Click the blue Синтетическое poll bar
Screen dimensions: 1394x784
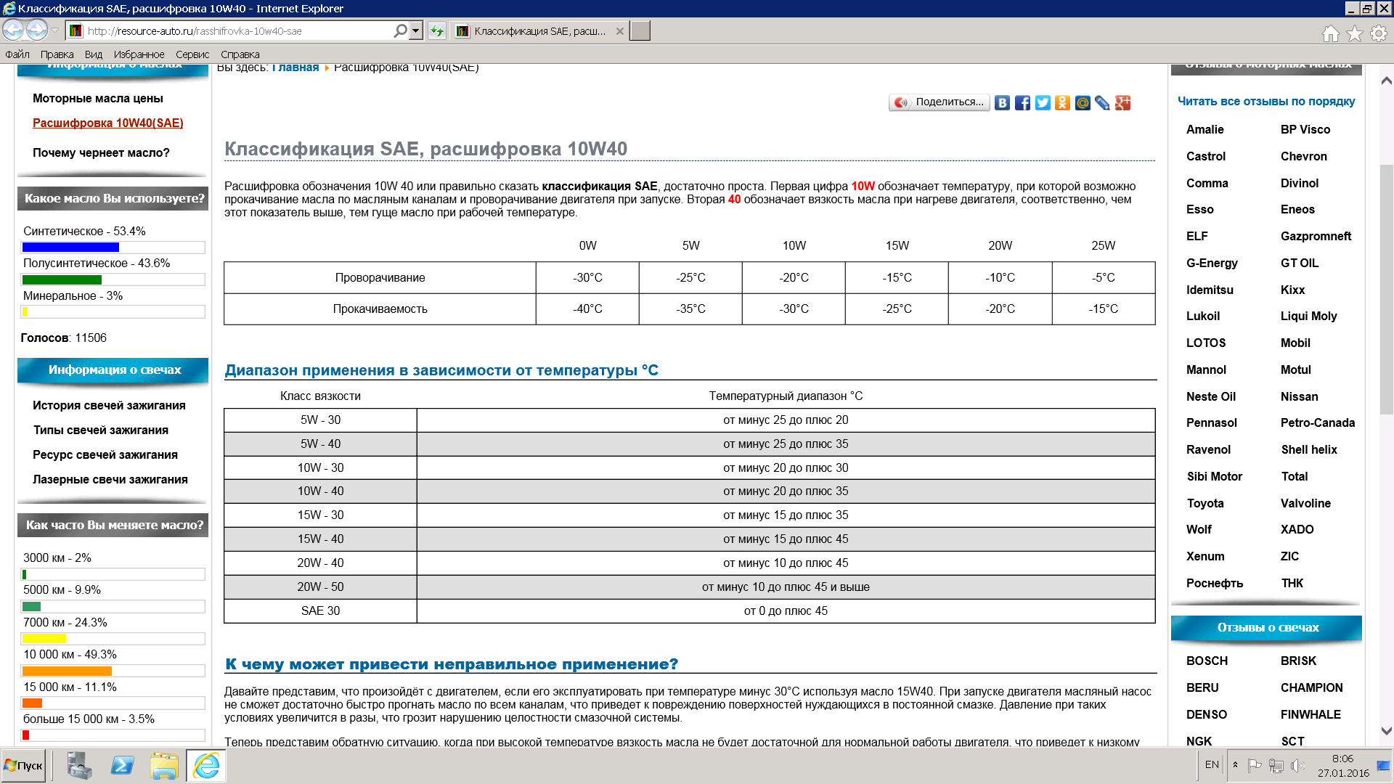[70, 248]
